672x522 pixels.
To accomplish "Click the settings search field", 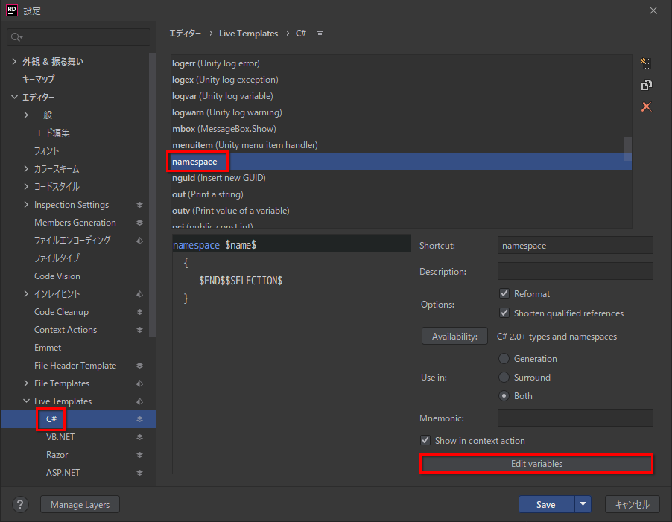I will 79,37.
